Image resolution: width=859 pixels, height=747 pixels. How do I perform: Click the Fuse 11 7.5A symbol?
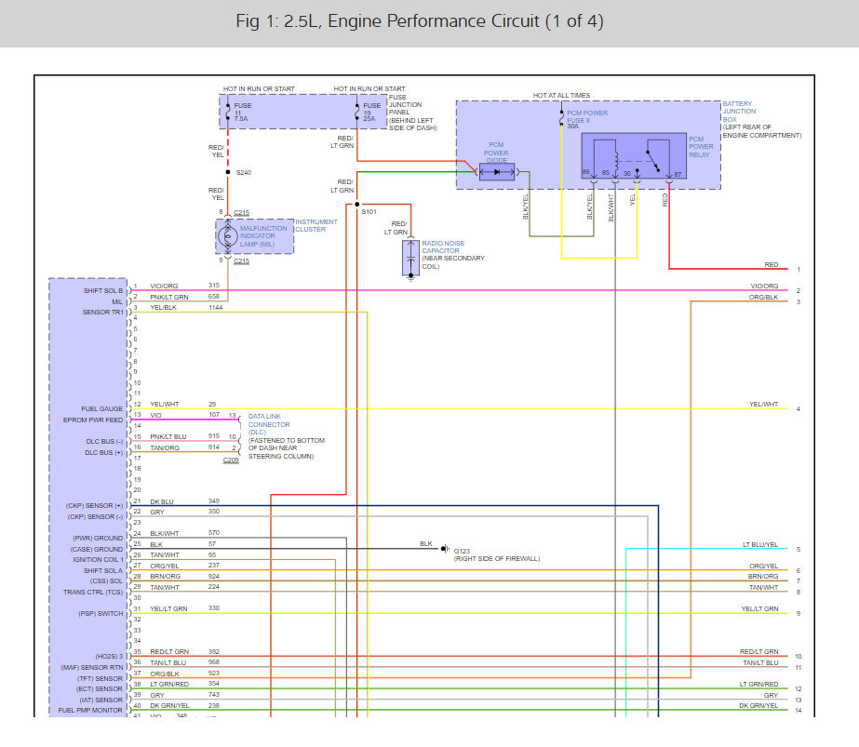click(x=228, y=112)
